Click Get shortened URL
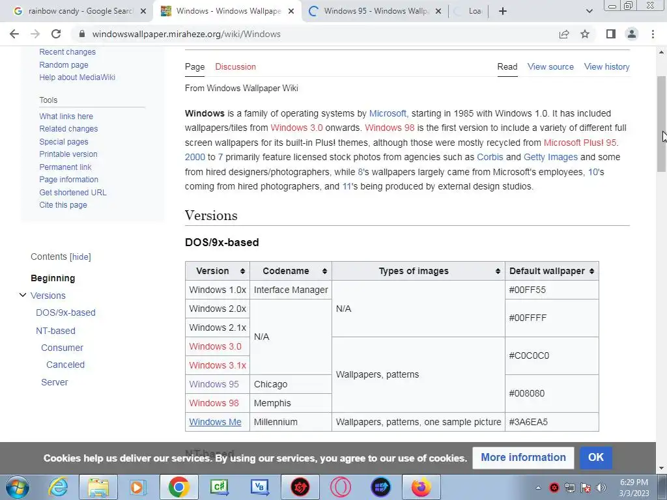Viewport: 667px width, 500px height. (73, 192)
